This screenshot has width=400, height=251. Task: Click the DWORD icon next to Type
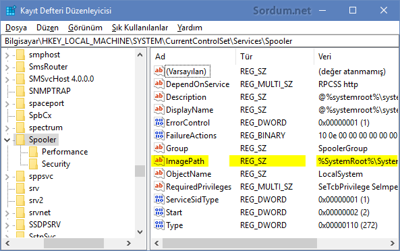(x=159, y=225)
